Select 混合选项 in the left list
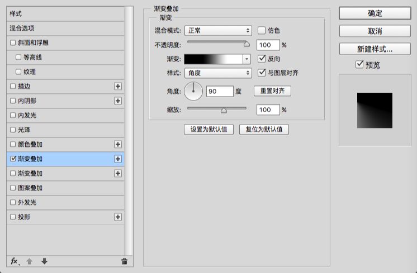Screen dimensions: 417x273 coord(65,28)
